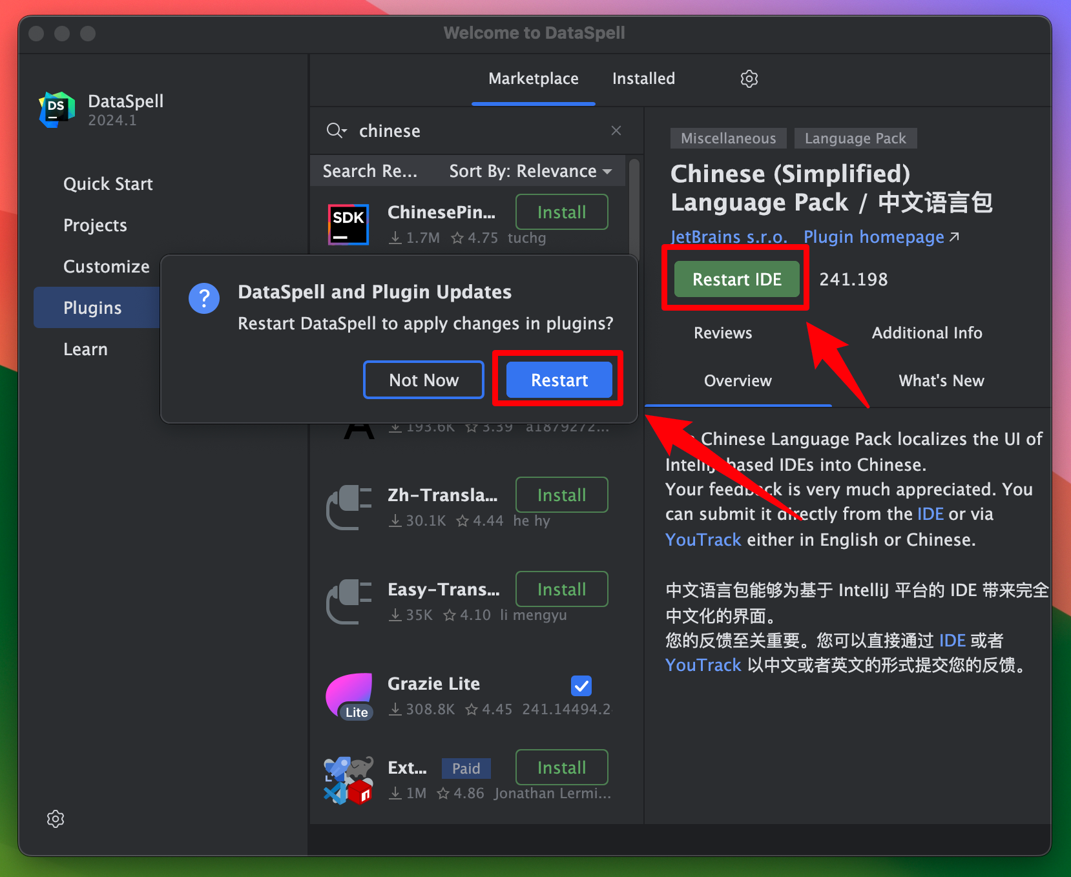Click the Restart button in dialog
The image size is (1071, 877).
coord(559,380)
